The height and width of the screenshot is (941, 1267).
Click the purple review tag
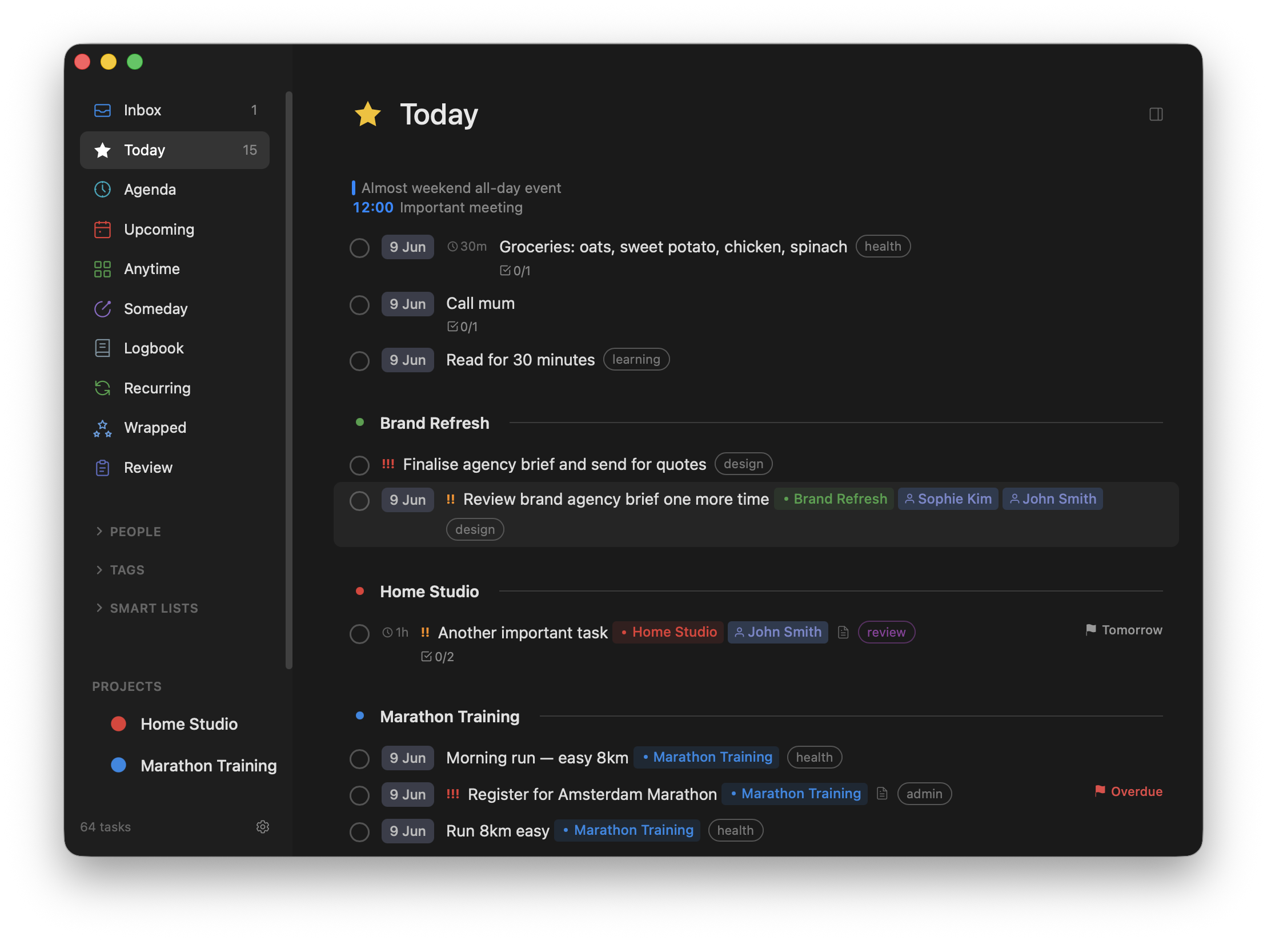pyautogui.click(x=886, y=633)
